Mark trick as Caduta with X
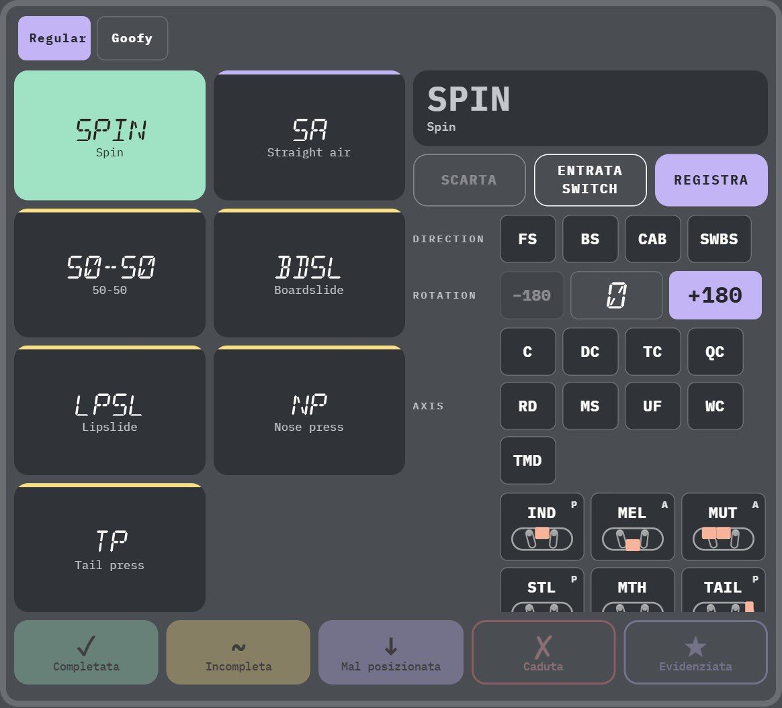Screen dimensions: 782x708 543,652
